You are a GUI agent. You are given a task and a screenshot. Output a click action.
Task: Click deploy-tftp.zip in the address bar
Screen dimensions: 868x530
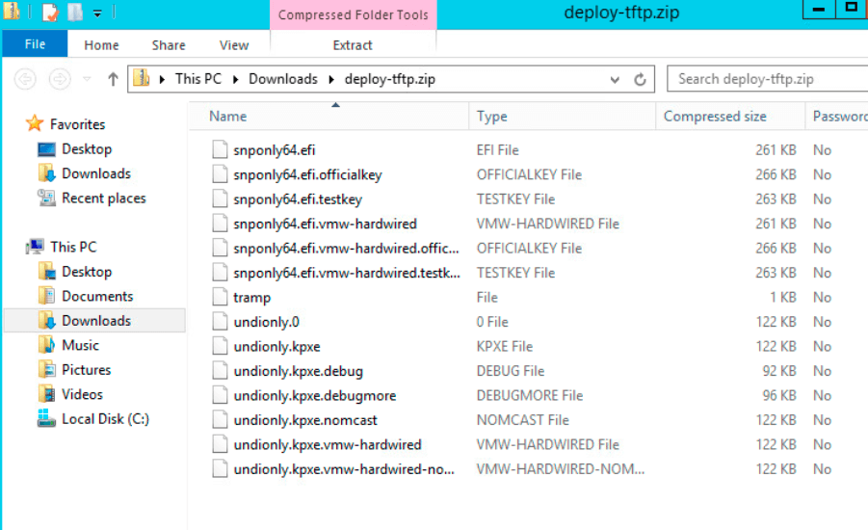tap(390, 79)
